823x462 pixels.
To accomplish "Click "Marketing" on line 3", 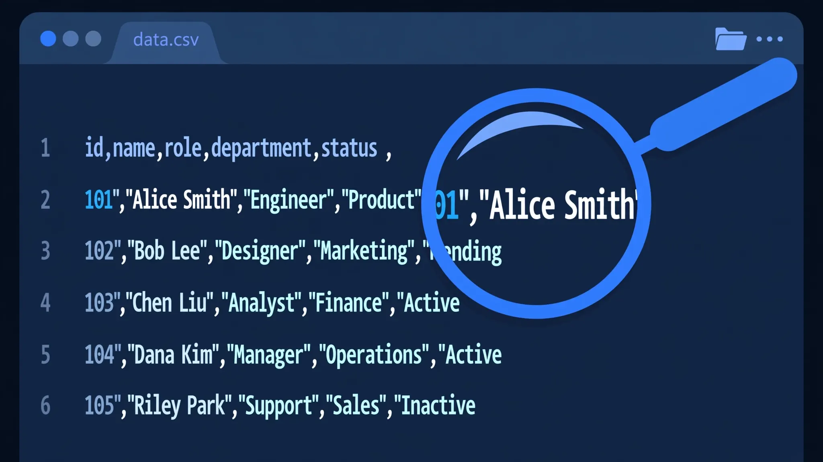I will coord(364,252).
